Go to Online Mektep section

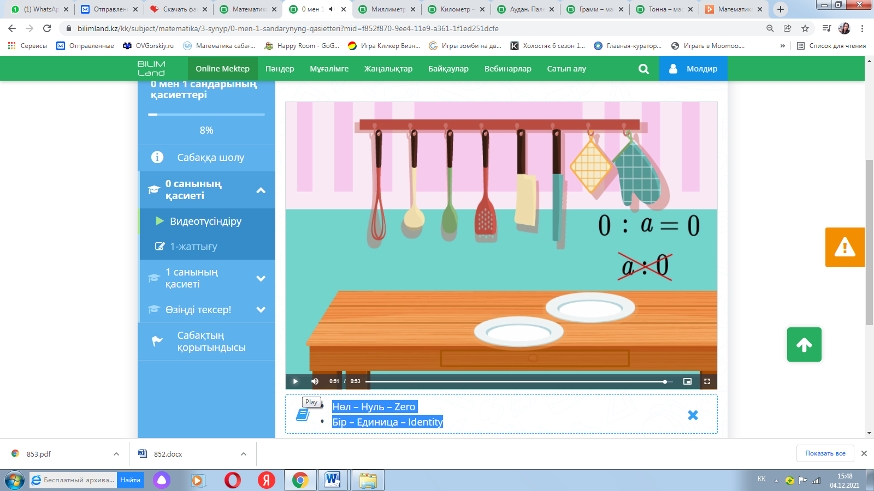tap(223, 69)
